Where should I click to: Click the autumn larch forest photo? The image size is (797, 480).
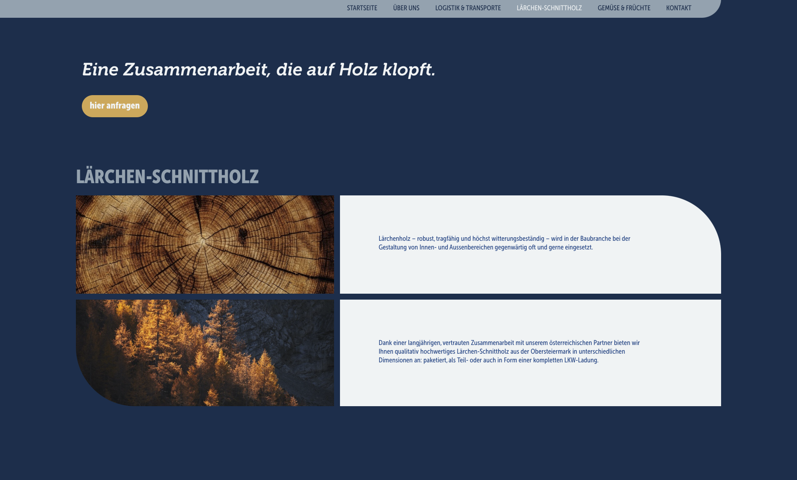[x=205, y=352]
